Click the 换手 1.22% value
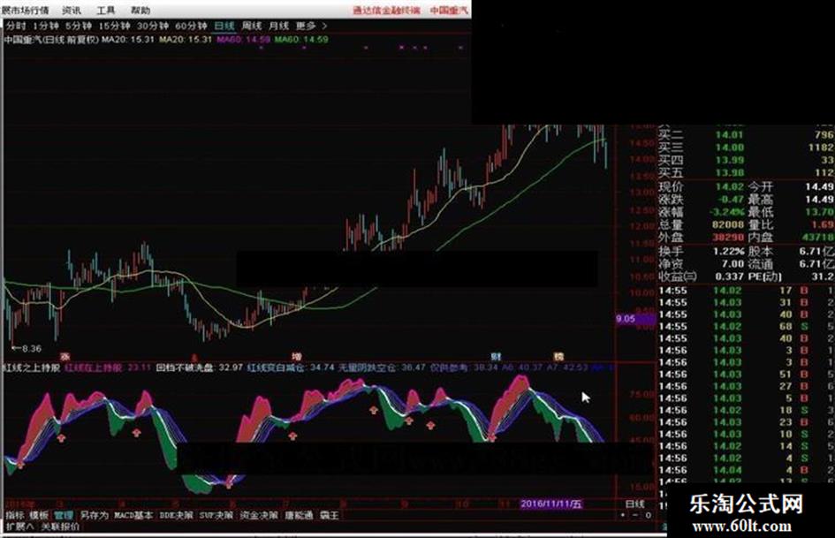The image size is (835, 538). pos(728,251)
